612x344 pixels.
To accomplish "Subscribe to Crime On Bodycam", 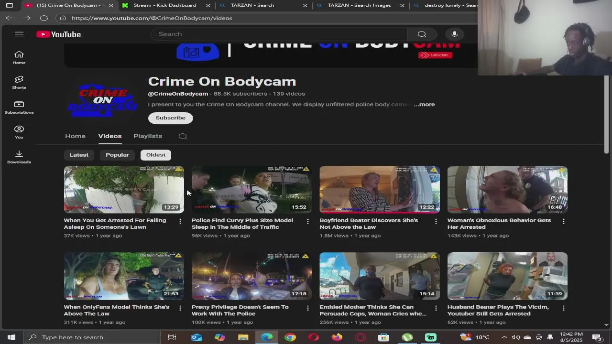I will click(x=170, y=118).
